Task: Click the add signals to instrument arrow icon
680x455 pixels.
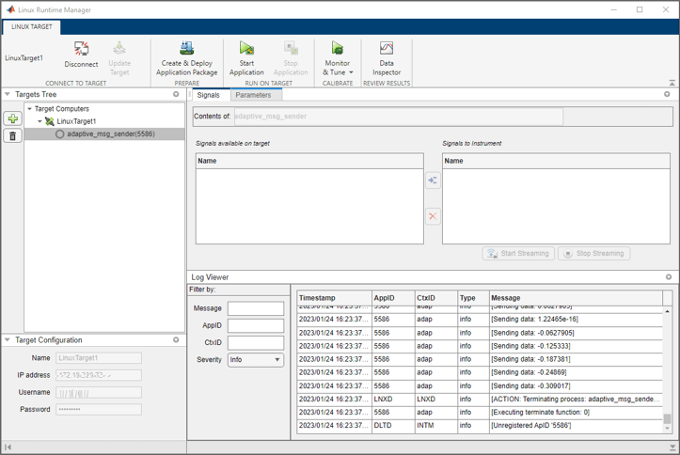Action: (x=433, y=180)
